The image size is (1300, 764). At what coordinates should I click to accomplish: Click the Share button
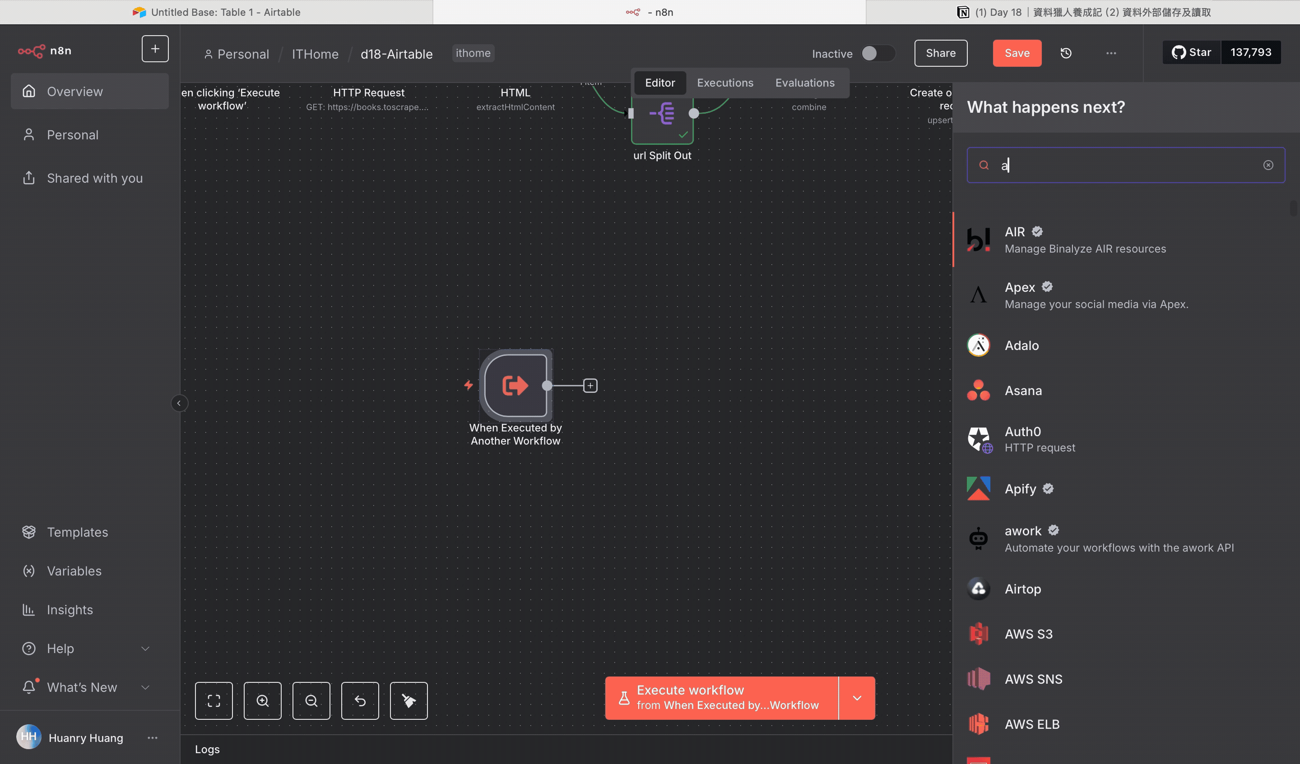[x=940, y=53]
